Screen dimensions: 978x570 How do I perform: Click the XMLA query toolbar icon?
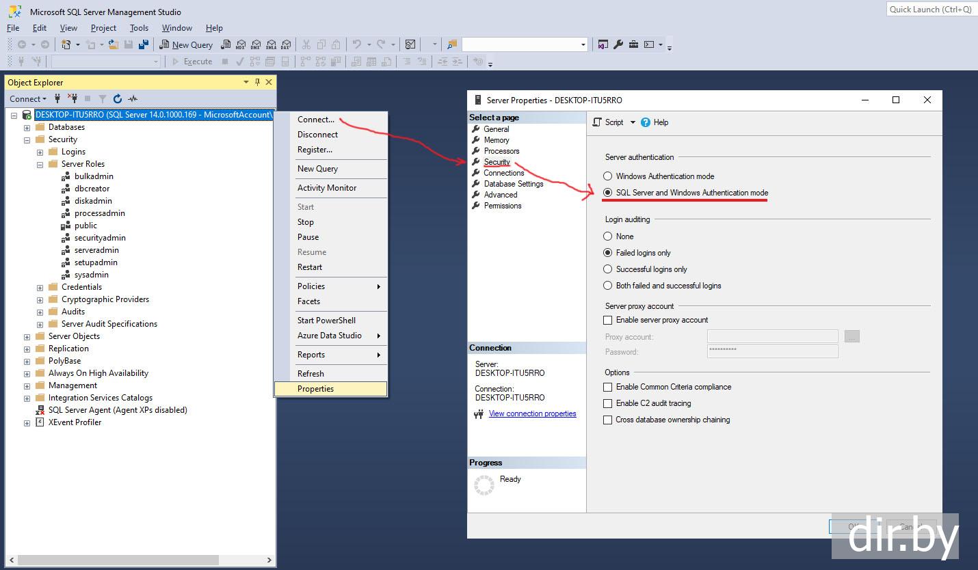tap(271, 44)
